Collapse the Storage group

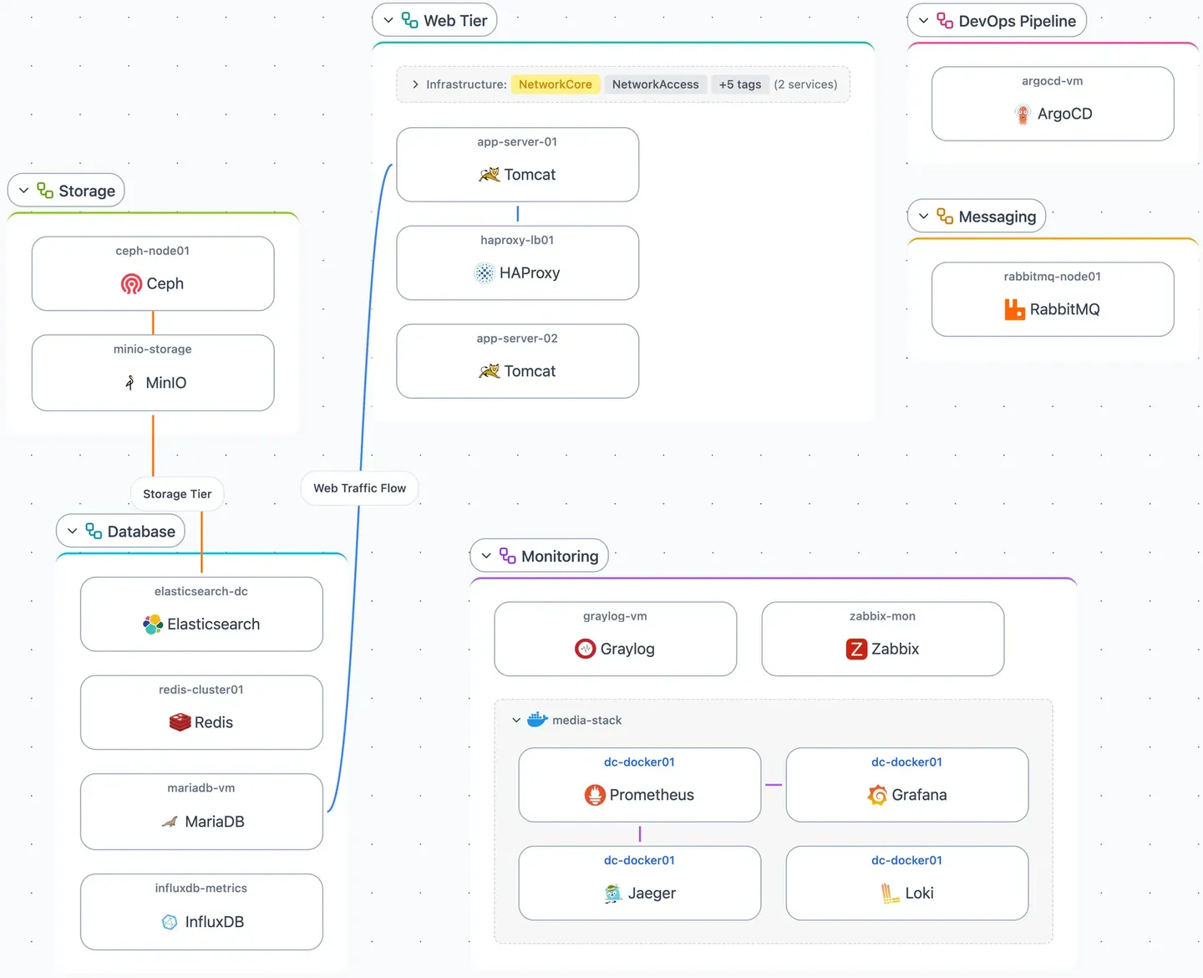(23, 191)
